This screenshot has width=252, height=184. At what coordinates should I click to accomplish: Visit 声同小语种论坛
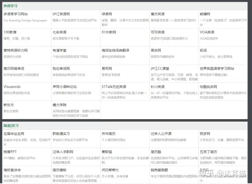point(65,87)
